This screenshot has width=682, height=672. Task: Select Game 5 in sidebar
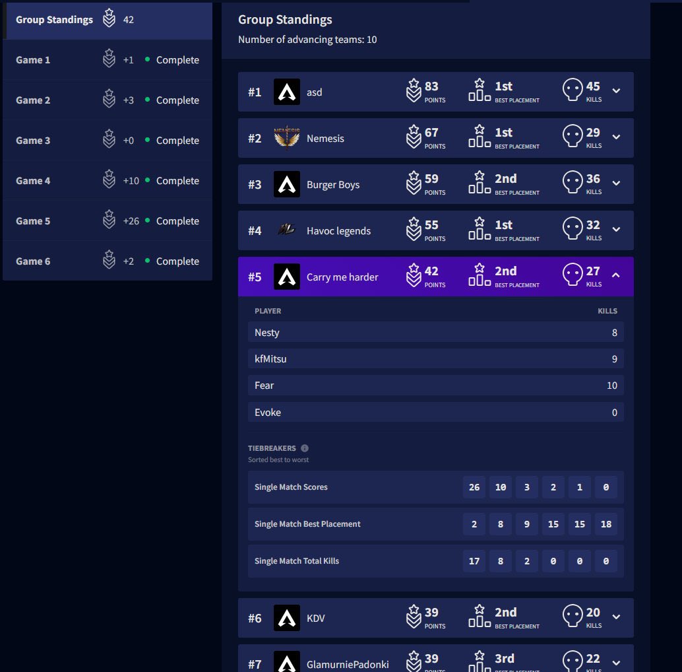click(x=108, y=221)
